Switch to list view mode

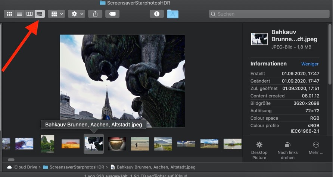coord(19,14)
